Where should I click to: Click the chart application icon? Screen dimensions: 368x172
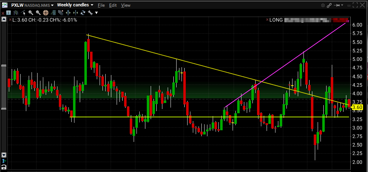[5, 5]
